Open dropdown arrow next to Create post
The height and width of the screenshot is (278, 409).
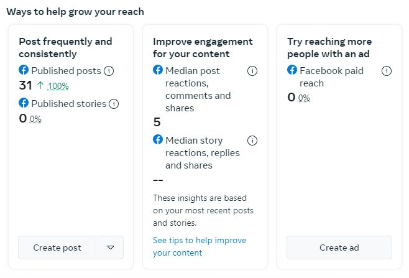[111, 248]
